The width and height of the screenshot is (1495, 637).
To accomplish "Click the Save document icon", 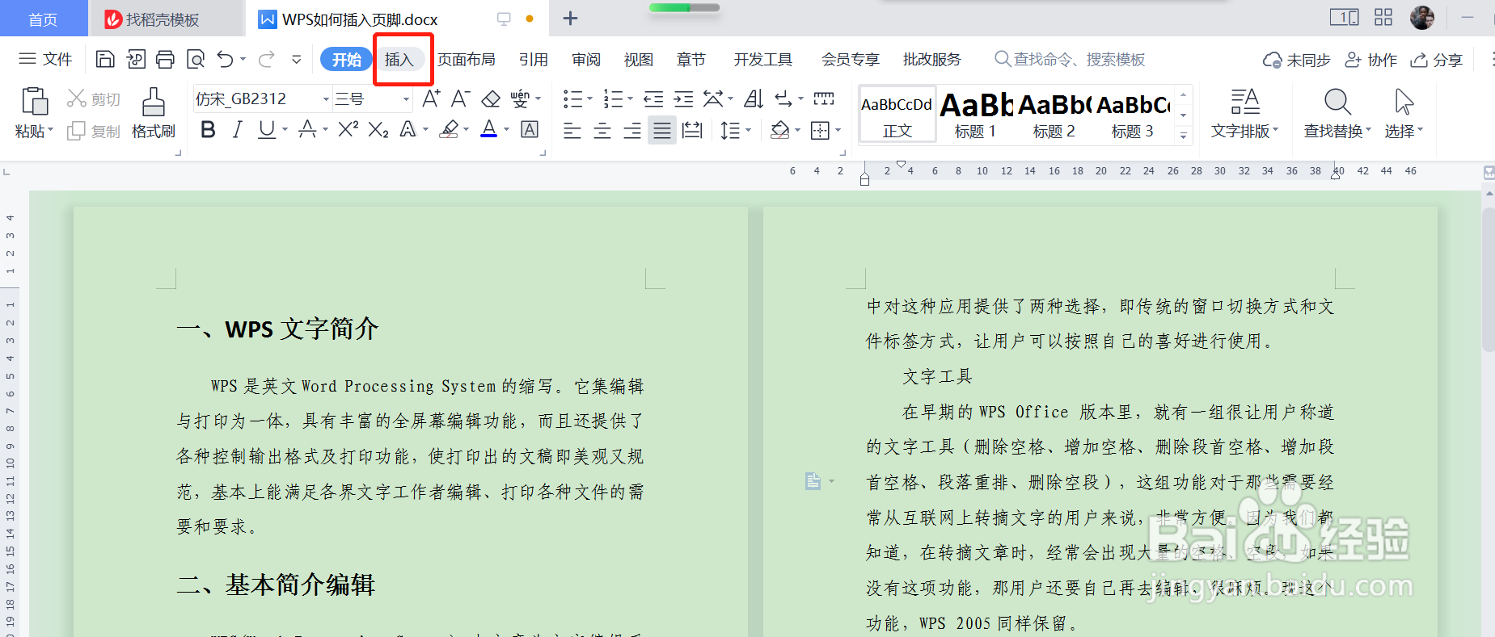I will coord(105,59).
